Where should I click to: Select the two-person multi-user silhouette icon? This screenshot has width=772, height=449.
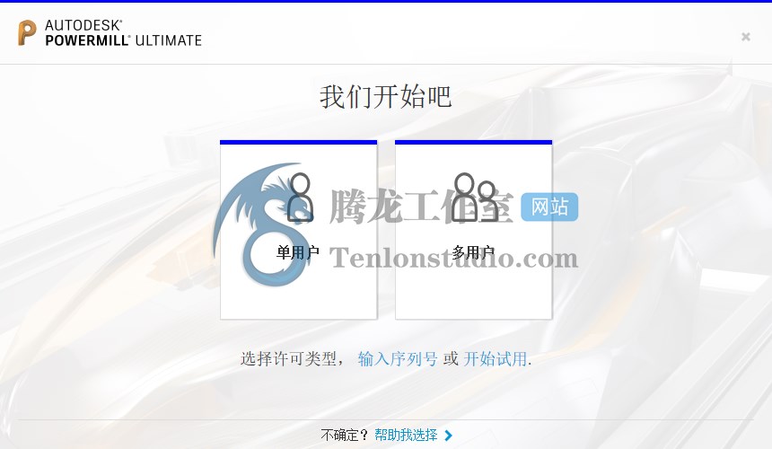(475, 197)
